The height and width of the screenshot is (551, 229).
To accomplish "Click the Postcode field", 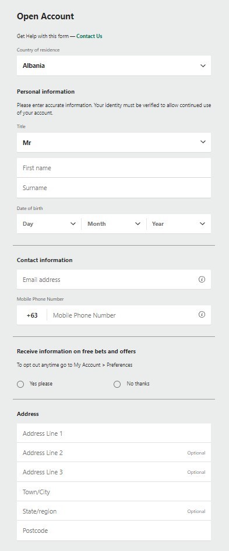I will [x=114, y=531].
